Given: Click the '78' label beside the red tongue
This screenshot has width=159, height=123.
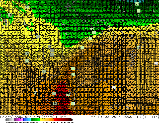Looking at the screenshot, I should [x=73, y=104].
